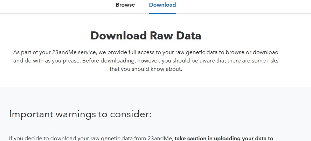The image size is (311, 141).
Task: Click the Important warnings to consider heading
Action: pos(80,114)
